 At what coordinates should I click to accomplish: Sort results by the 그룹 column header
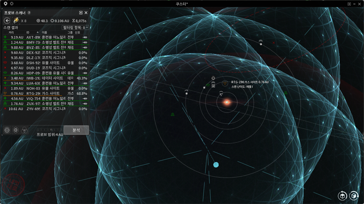point(70,32)
